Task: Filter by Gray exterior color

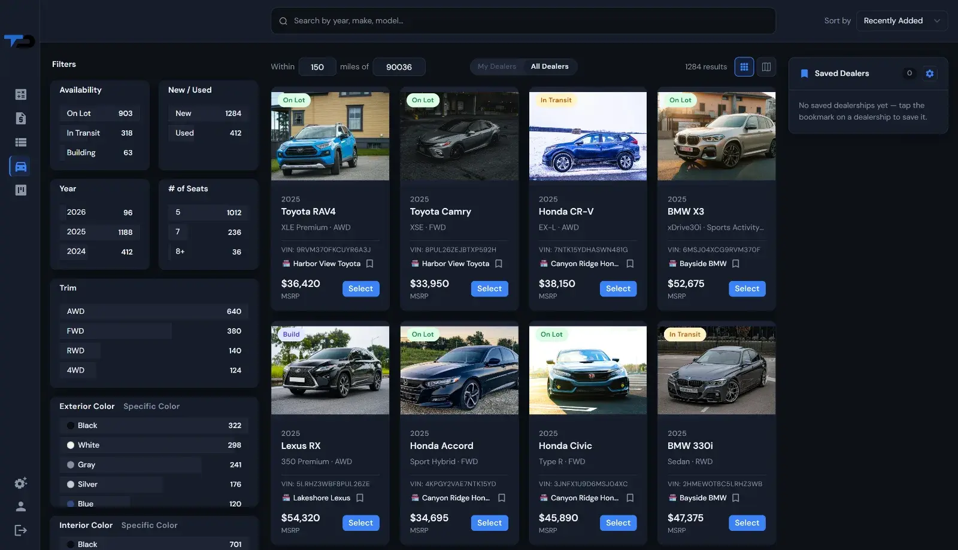Action: pos(154,465)
